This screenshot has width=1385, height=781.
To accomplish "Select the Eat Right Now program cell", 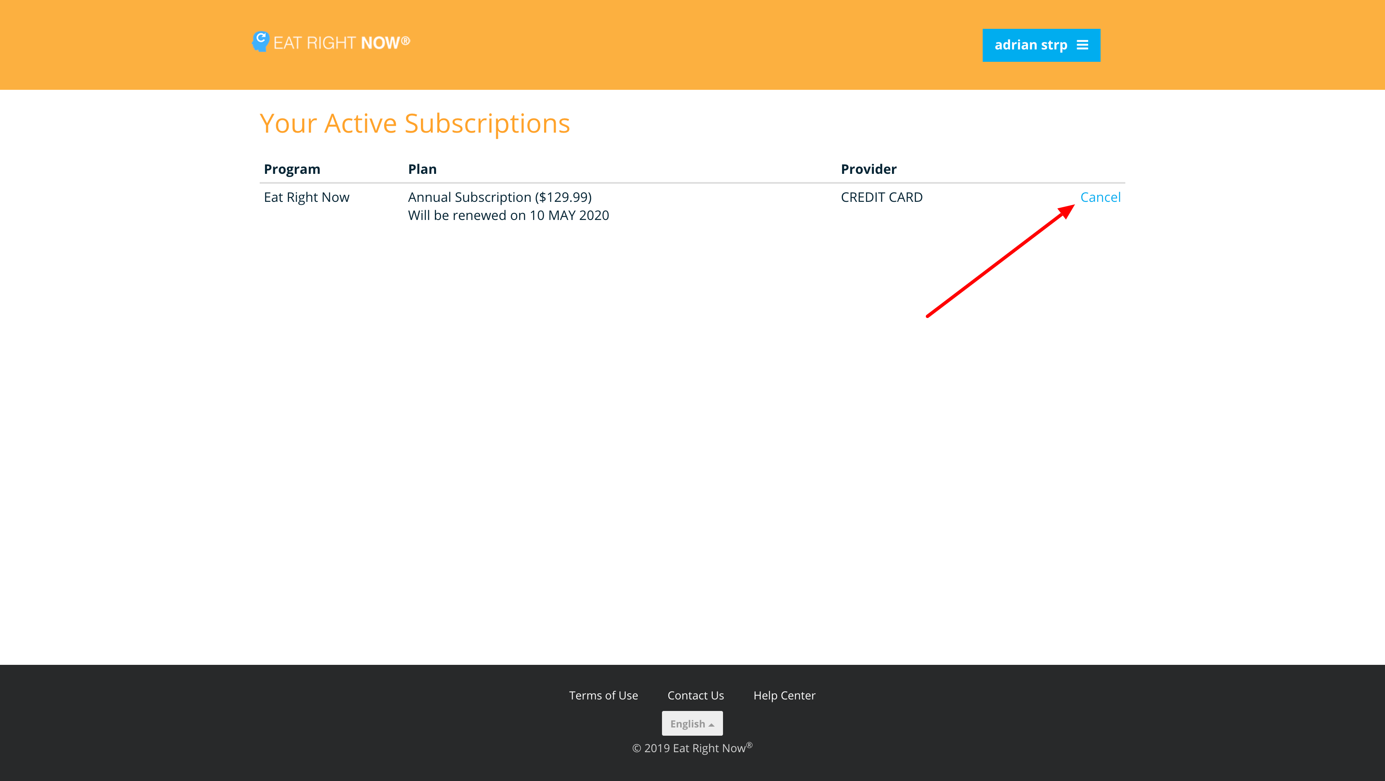I will [306, 197].
